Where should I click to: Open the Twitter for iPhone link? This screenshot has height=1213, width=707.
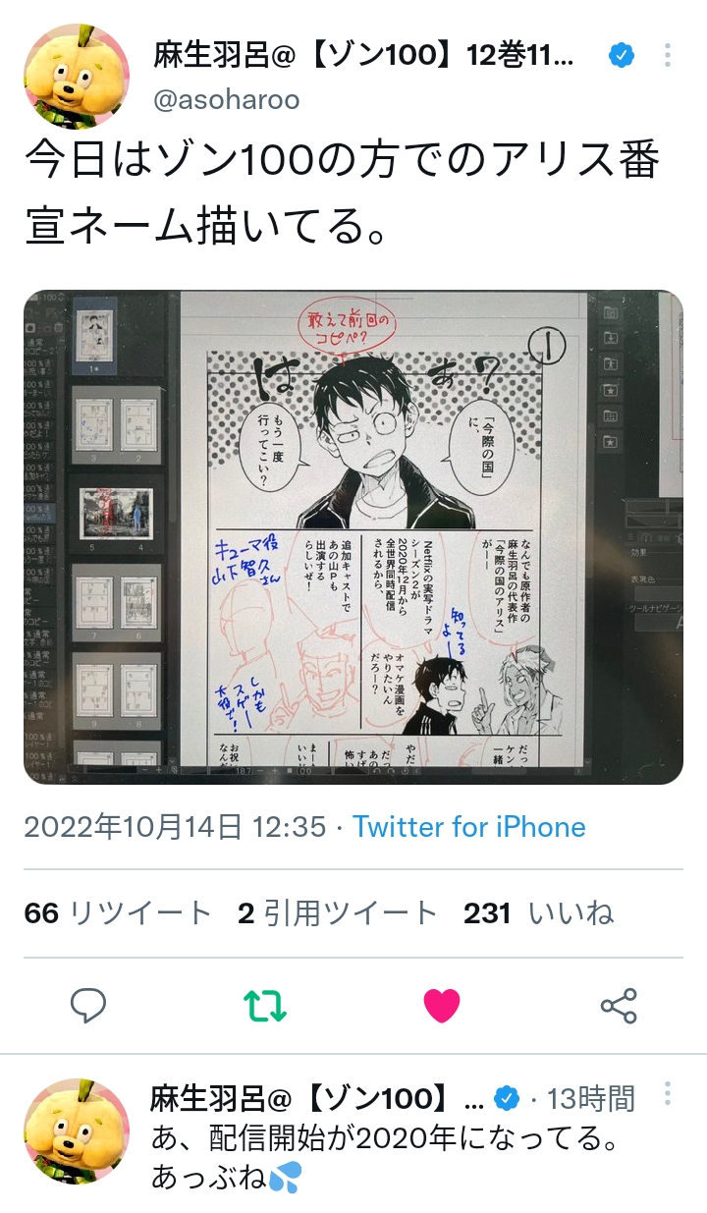(x=469, y=827)
